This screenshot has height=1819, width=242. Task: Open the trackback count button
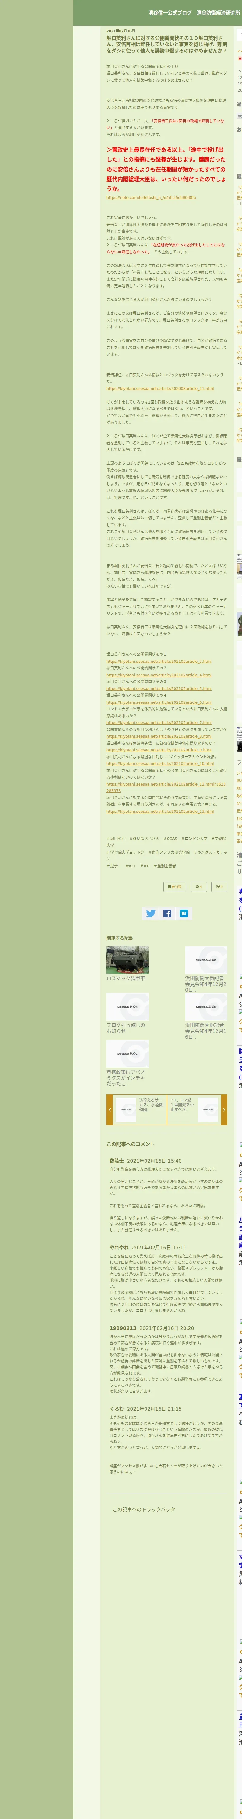(x=219, y=887)
